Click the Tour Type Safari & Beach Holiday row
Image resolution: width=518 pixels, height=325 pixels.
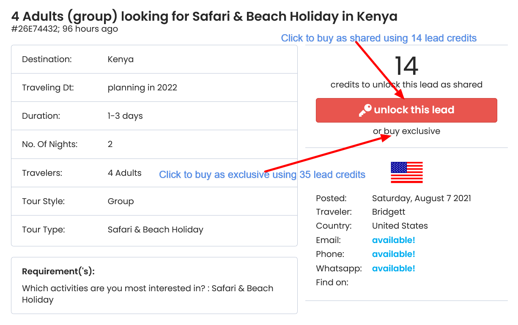coord(155,229)
